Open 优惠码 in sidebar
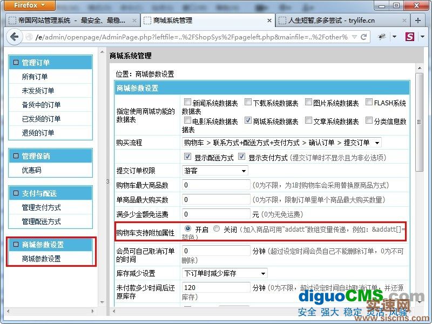The image size is (432, 324). pos(31,170)
